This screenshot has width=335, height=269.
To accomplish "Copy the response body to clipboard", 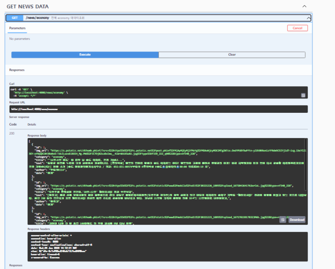I will coord(283,220).
